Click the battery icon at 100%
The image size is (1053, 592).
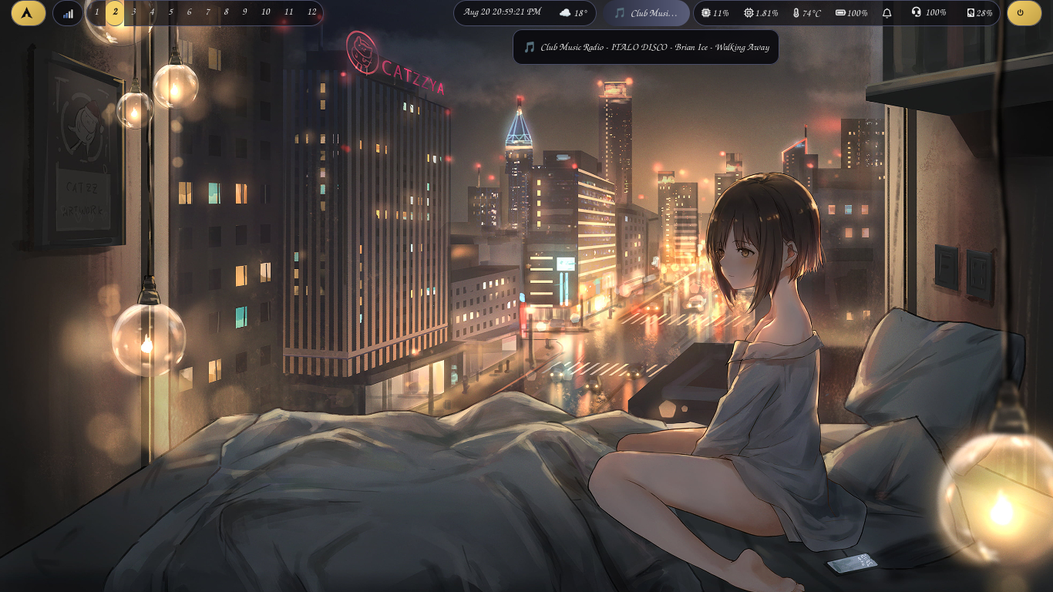click(x=840, y=13)
